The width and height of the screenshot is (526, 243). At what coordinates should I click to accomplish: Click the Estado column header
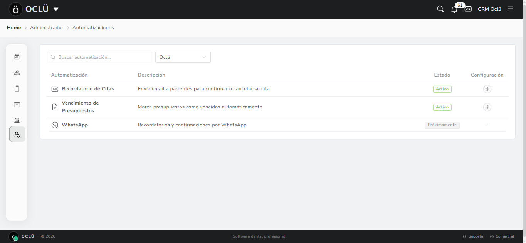442,75
